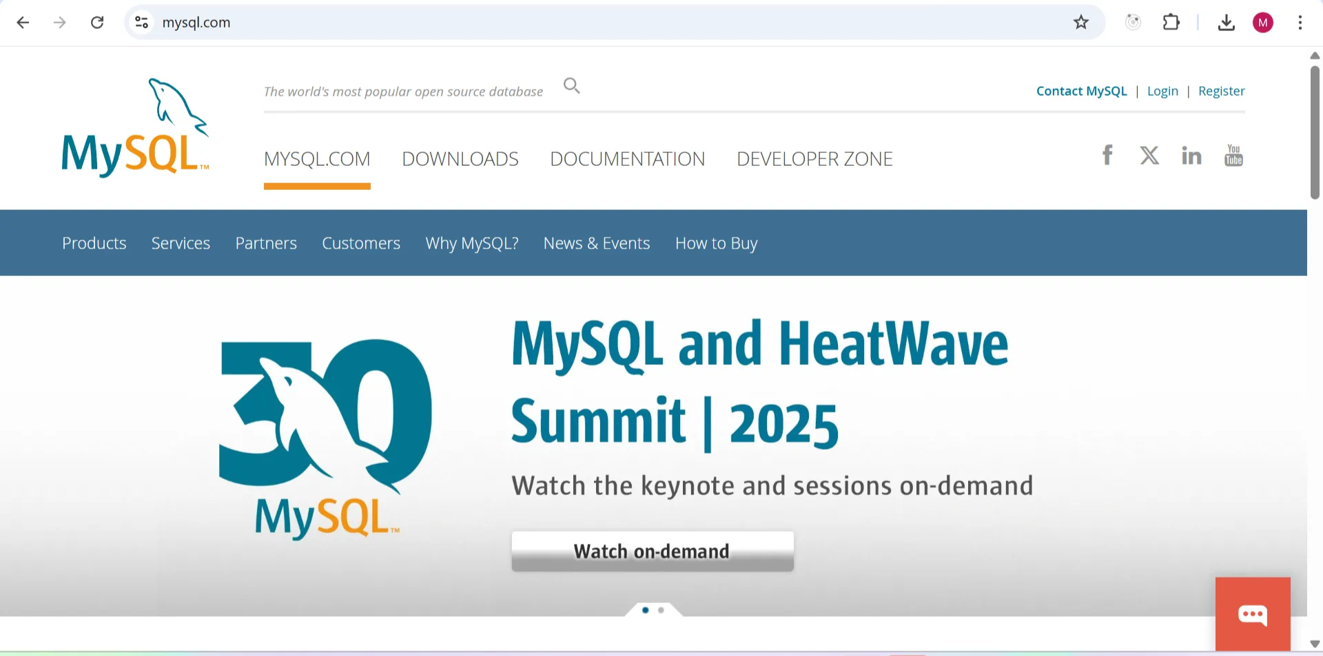Open the DOCUMENTATION tab
1323x656 pixels.
(x=627, y=159)
